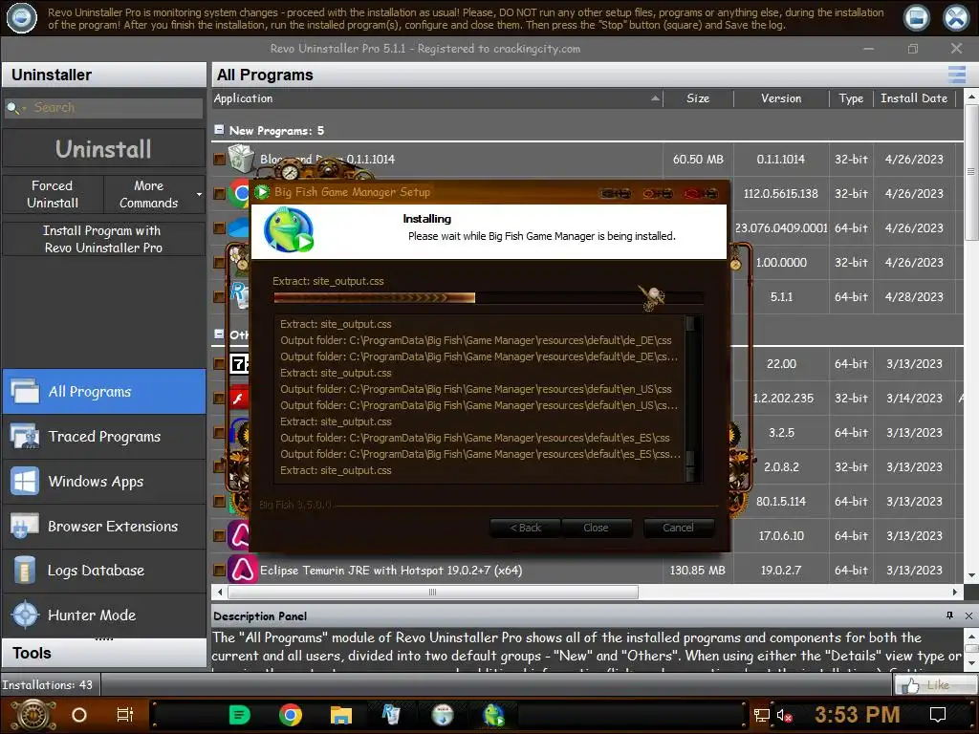Check the box for the 0.1.1.1014 program row
This screenshot has width=979, height=734.
[x=219, y=160]
